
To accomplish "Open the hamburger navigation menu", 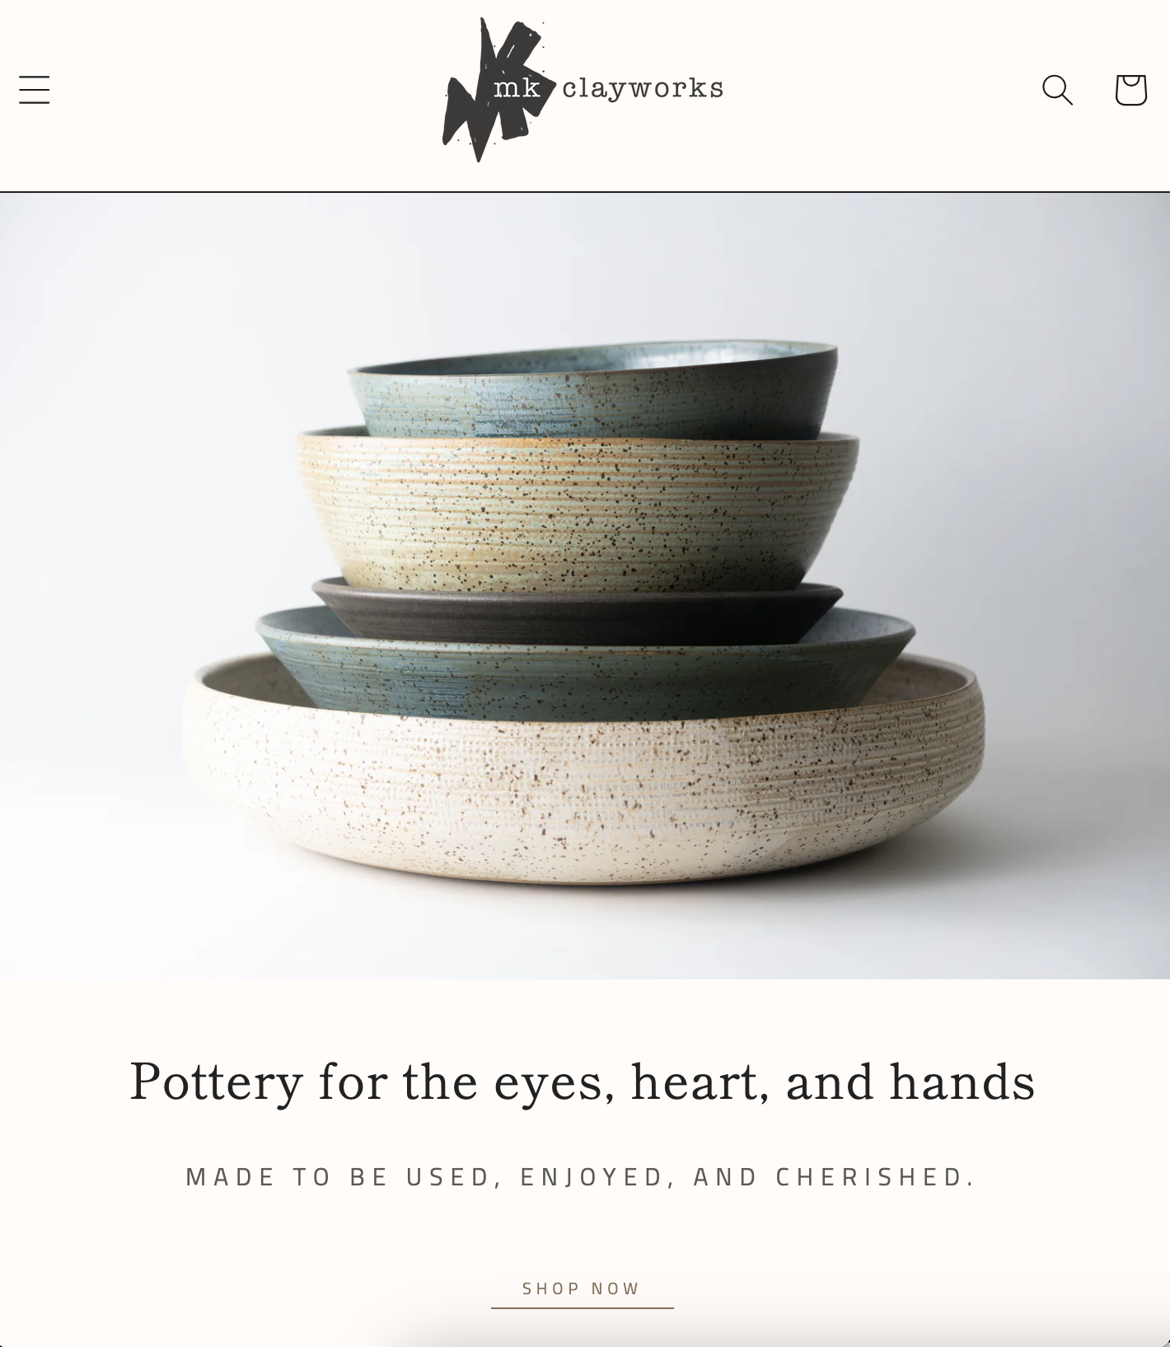I will 35,89.
